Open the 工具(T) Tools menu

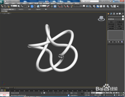coord(13,3)
